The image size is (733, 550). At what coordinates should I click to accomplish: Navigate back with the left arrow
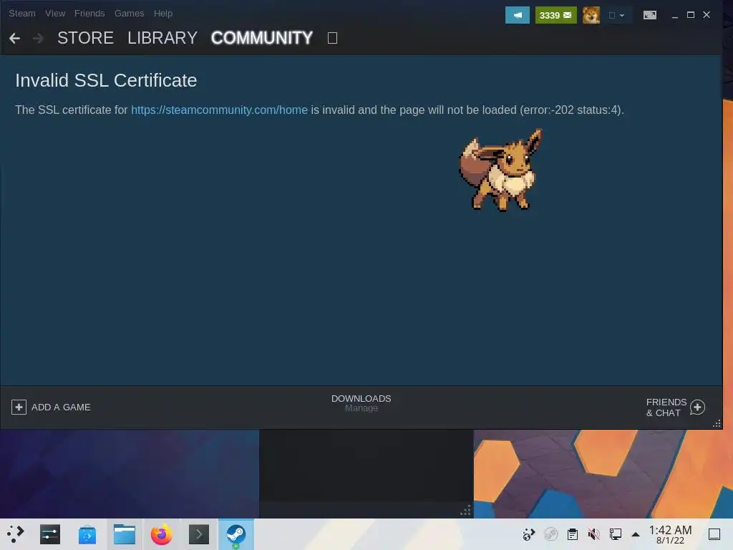[x=14, y=39]
